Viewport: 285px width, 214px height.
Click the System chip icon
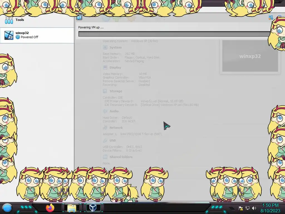[105, 47]
